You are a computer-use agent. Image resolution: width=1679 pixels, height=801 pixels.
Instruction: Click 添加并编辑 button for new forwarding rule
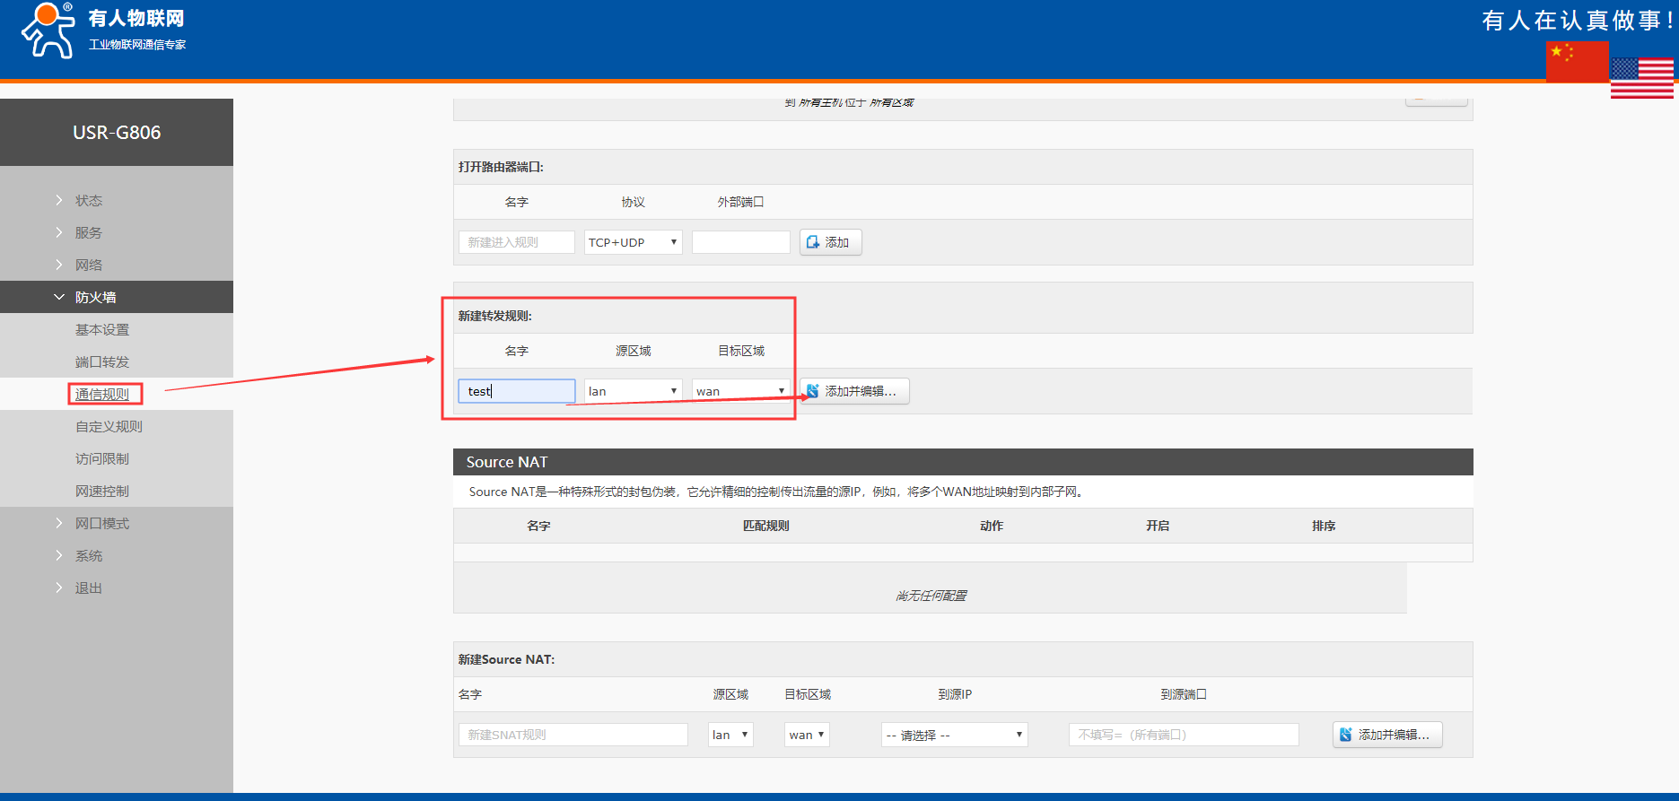[854, 391]
